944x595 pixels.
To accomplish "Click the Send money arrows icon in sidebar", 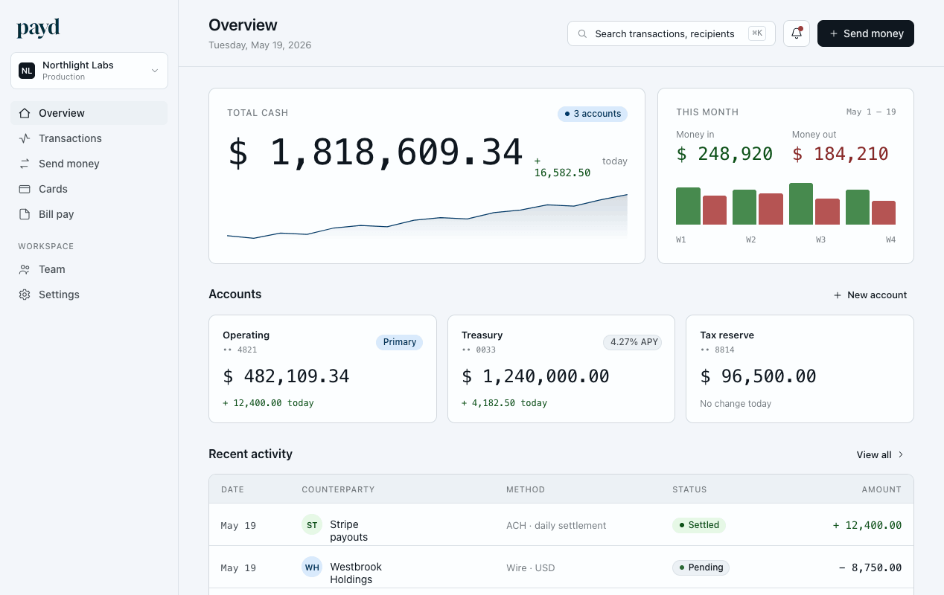I will [25, 164].
